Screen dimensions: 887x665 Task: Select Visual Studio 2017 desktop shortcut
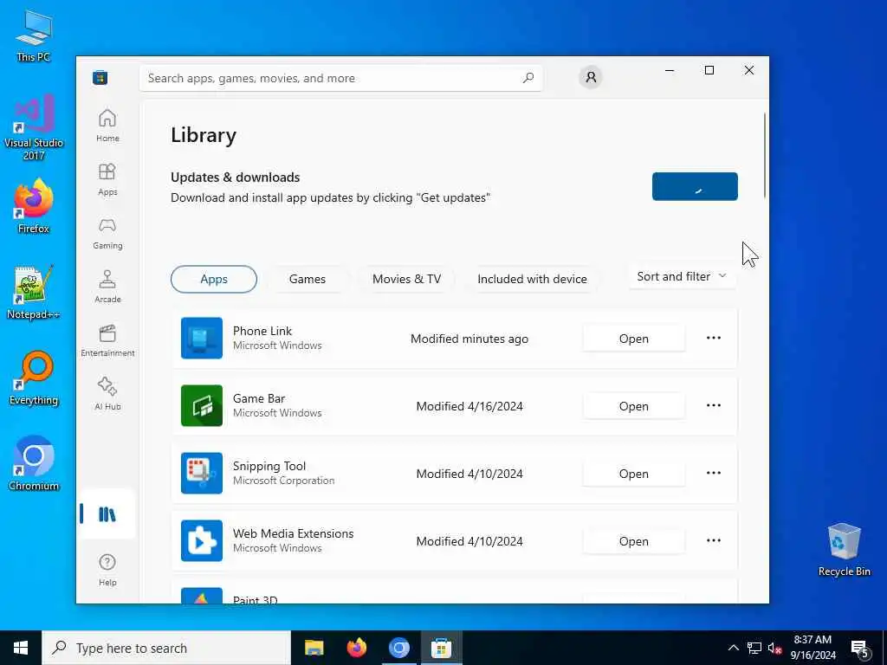[34, 128]
